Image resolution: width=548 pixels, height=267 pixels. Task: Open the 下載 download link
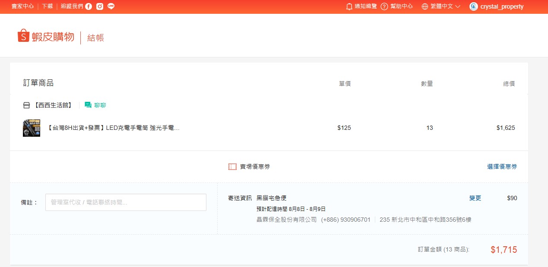point(47,6)
